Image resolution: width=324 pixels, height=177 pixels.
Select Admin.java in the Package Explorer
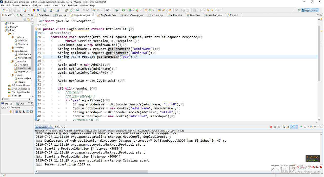pyautogui.click(x=23, y=40)
